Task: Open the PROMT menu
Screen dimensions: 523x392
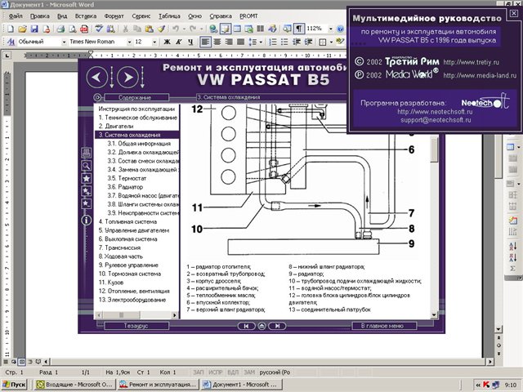Action: point(248,16)
